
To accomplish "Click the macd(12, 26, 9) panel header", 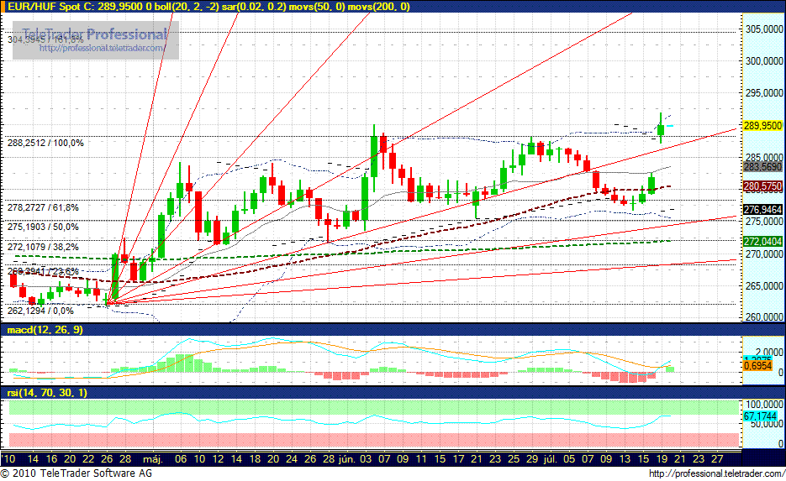I will (x=393, y=330).
